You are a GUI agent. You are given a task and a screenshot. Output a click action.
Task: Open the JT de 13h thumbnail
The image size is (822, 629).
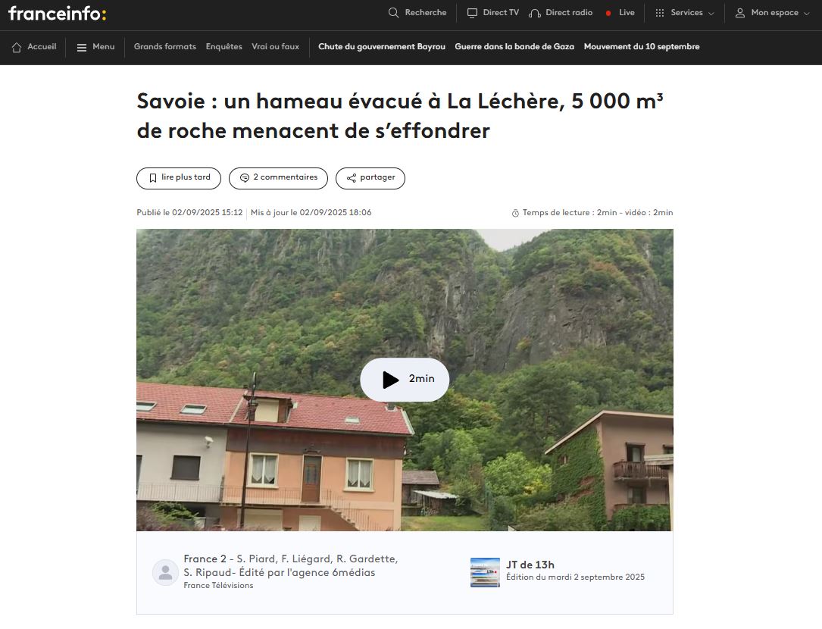click(485, 572)
